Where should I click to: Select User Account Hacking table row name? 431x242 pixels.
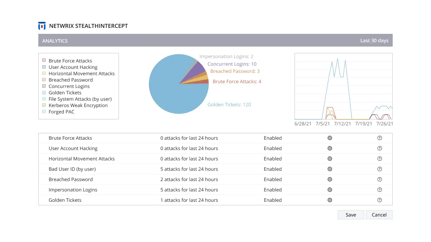coord(73,148)
